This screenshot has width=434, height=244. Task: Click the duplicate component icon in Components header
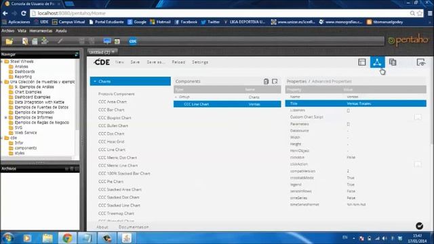tap(266, 81)
